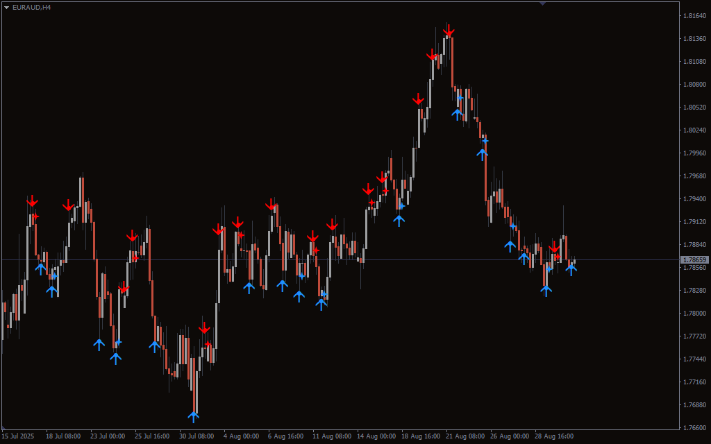Click the chart shift triangle marker at top
Viewport: 711px width, 444px height.
tap(542, 3)
